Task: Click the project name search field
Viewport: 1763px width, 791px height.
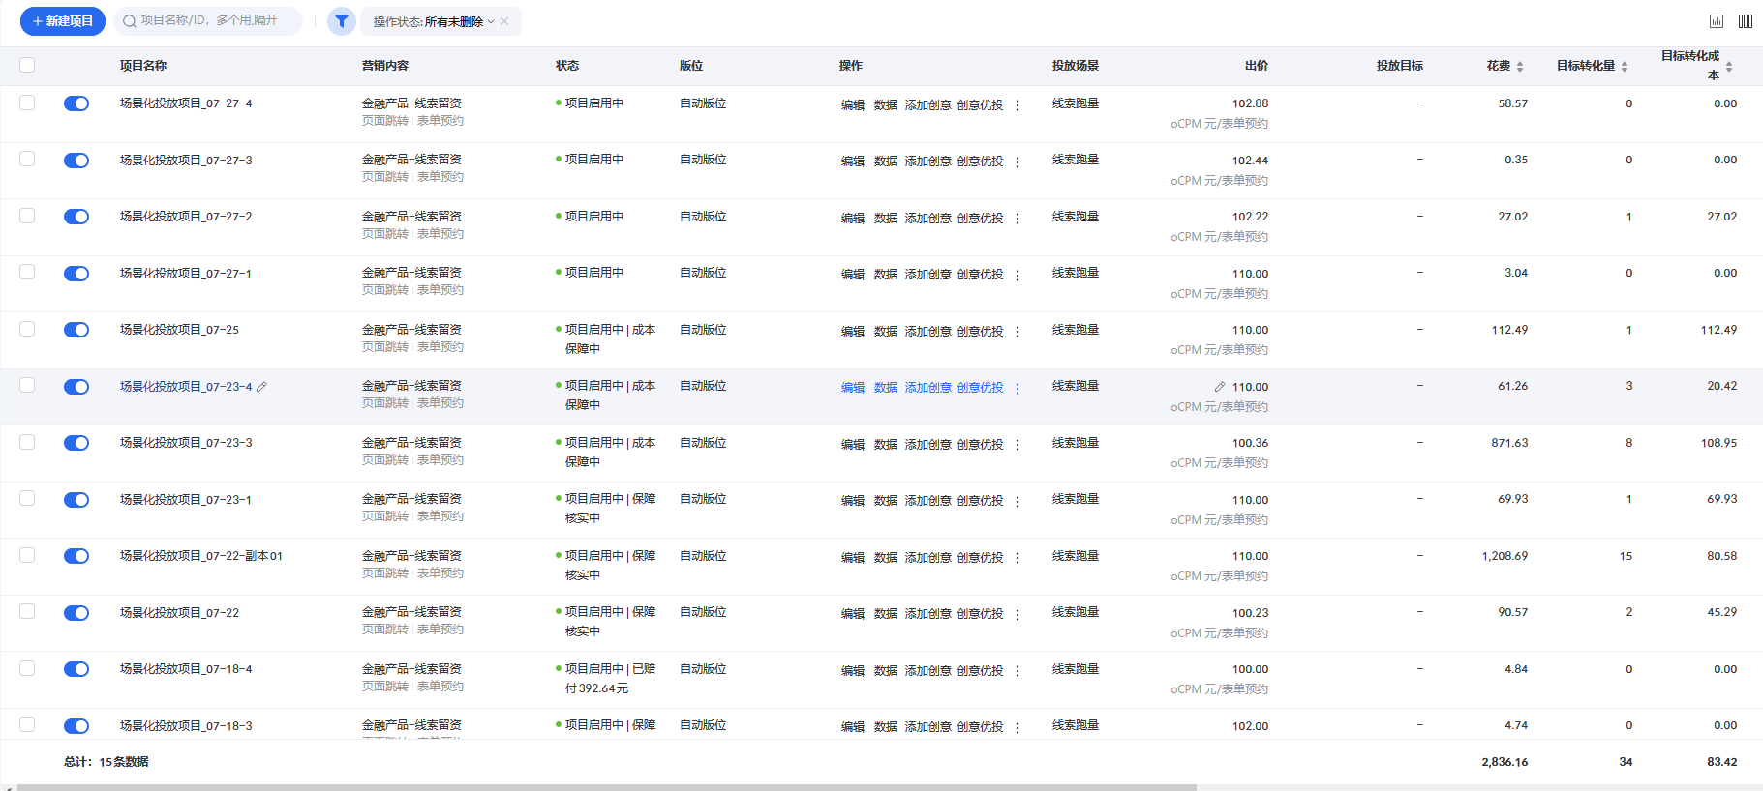Action: (x=208, y=20)
